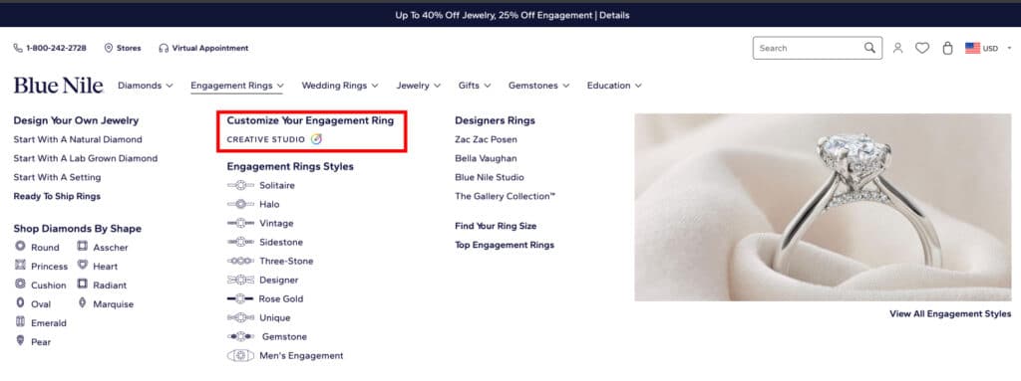1021x381 pixels.
Task: Click the CREATIVE STUDIO label
Action: 265,139
